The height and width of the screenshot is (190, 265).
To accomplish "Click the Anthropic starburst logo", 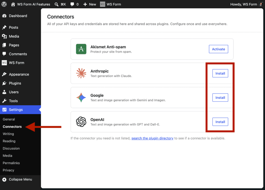I will [81, 73].
